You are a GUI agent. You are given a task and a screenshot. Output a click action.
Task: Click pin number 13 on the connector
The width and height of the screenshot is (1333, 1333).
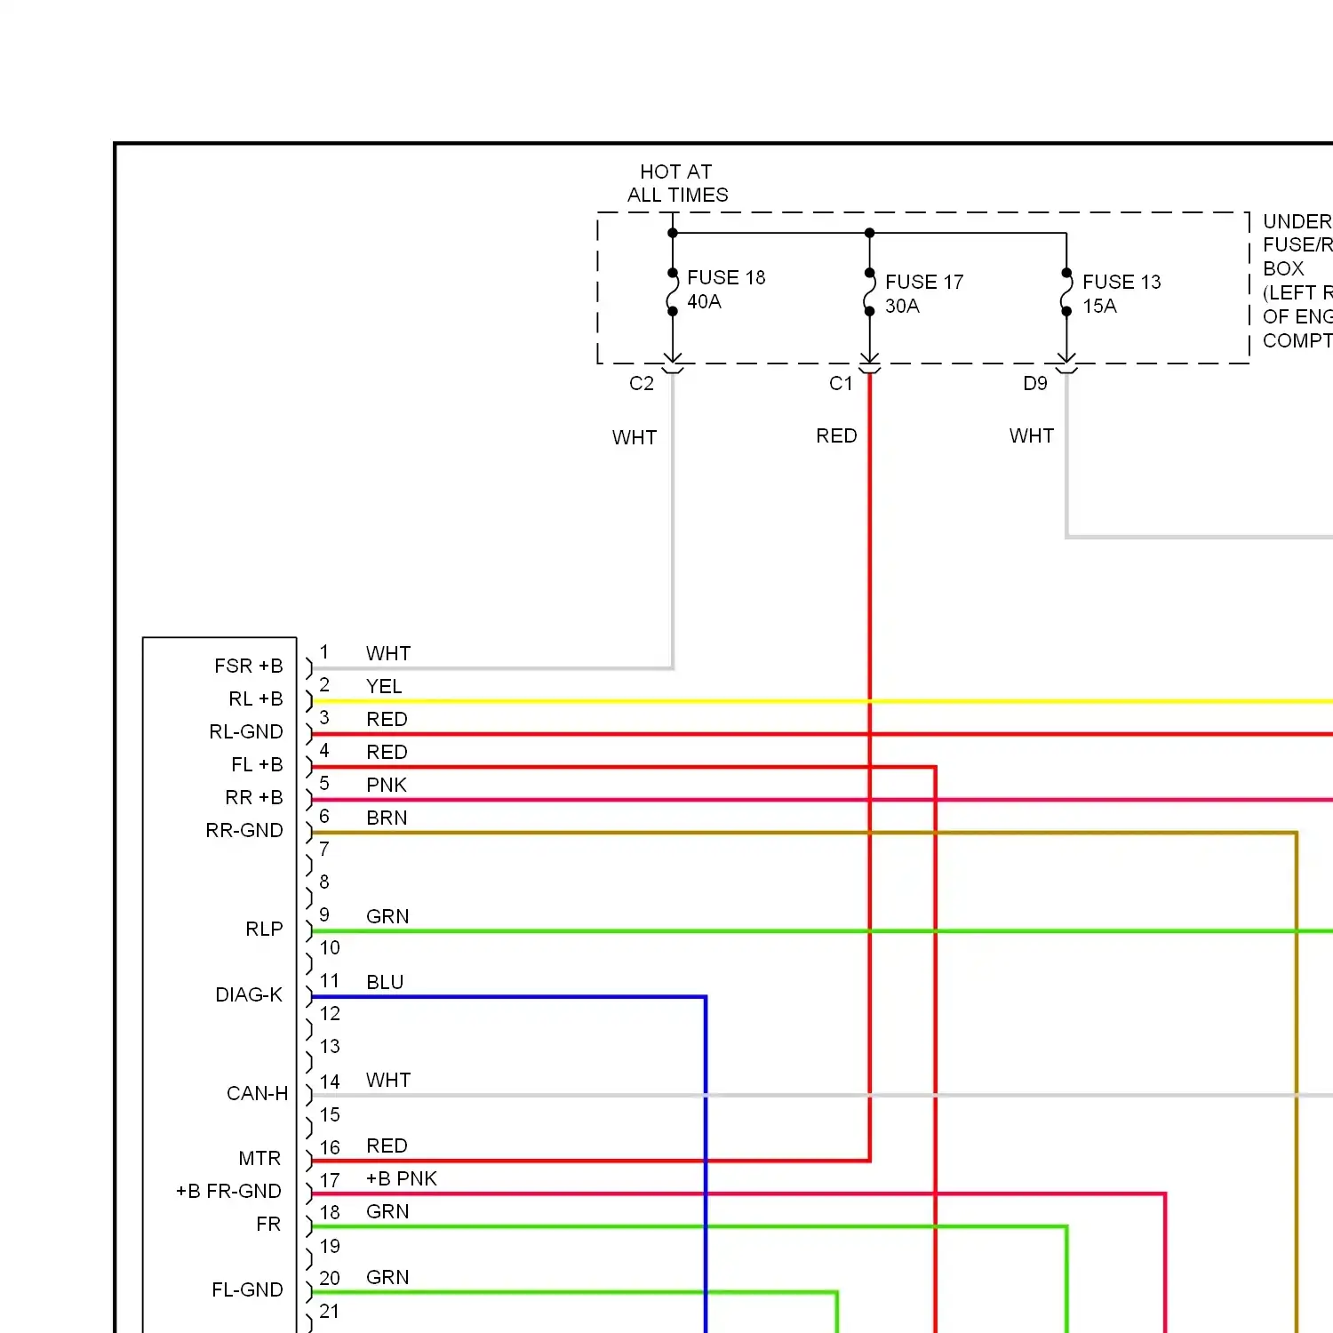(330, 1046)
